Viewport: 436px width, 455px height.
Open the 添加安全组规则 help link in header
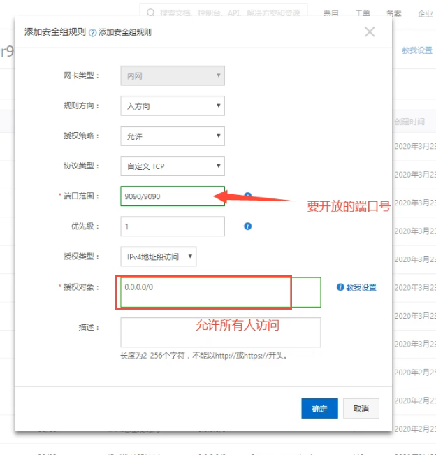[125, 32]
